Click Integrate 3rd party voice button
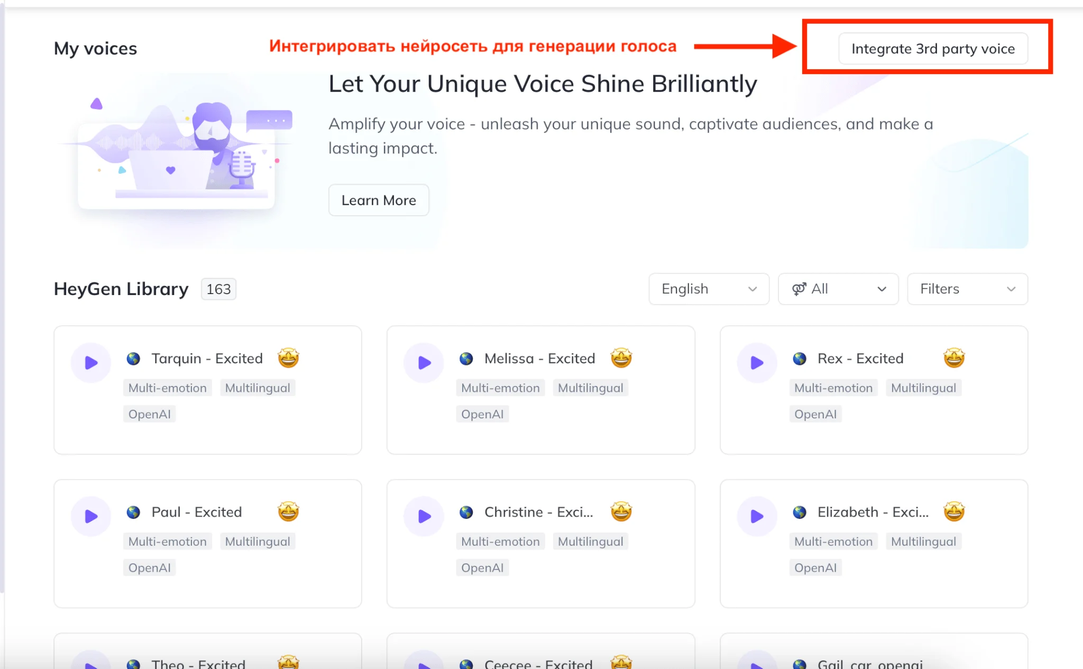The height and width of the screenshot is (669, 1083). 933,49
